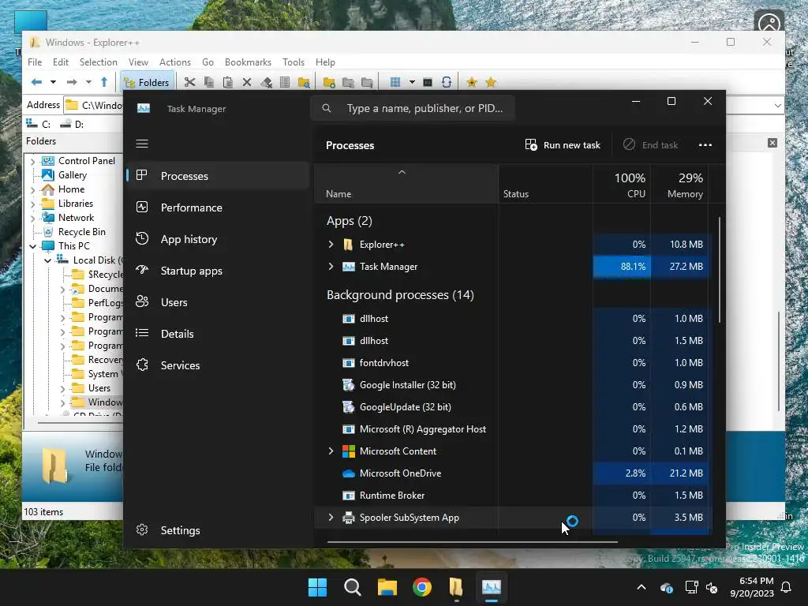Open Windows Start menu on taskbar
Image resolution: width=808 pixels, height=606 pixels.
coord(317,587)
